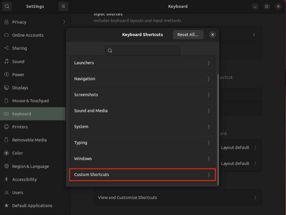This screenshot has width=286, height=215.
Task: Open the Screenshots shortcuts list
Action: click(142, 95)
